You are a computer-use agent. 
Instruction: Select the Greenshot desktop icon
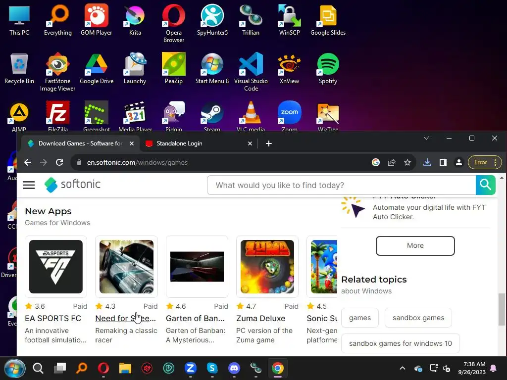pyautogui.click(x=97, y=116)
